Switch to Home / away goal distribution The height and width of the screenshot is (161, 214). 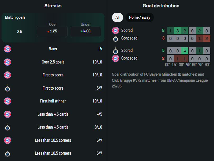139,18
